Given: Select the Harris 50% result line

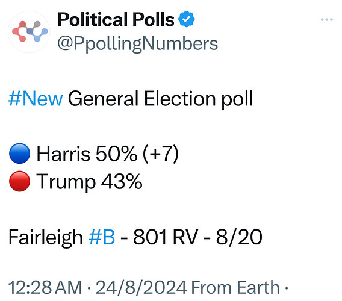Looking at the screenshot, I should pos(94,154).
